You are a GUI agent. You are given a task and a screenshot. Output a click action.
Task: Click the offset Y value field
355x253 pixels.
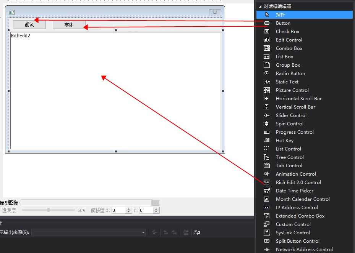tap(146, 210)
